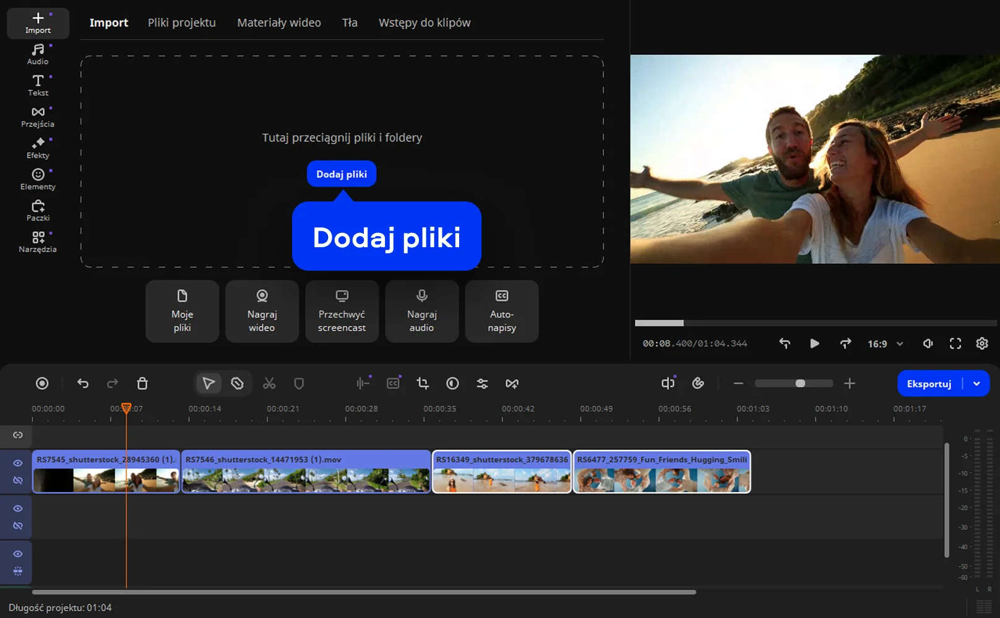Open the Eksportuj dropdown arrow

pyautogui.click(x=976, y=384)
